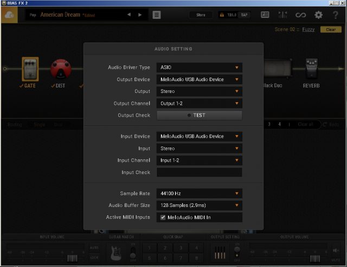
Task: Open Output Setting EQ sliders icon
Action: (x=220, y=252)
